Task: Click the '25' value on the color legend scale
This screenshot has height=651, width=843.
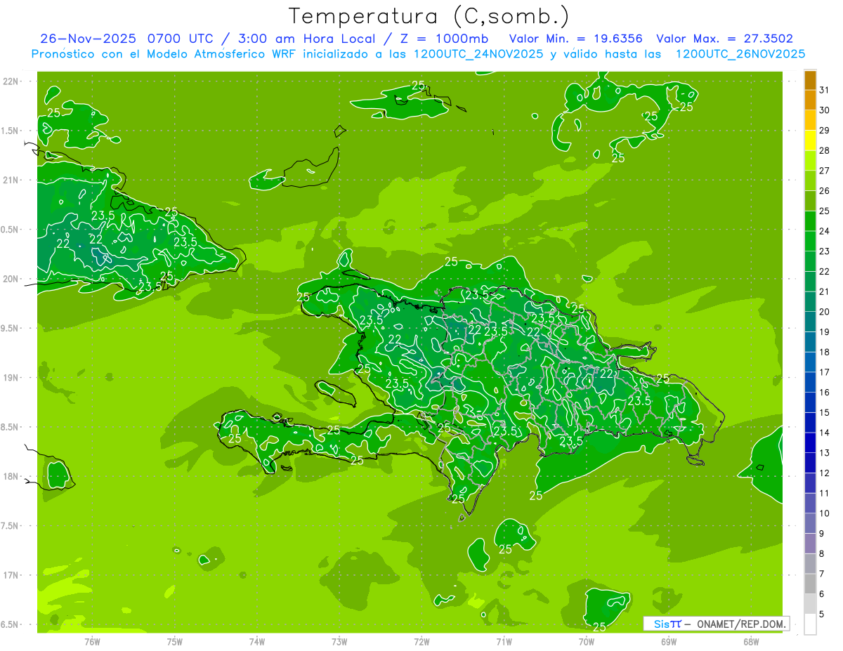Action: click(x=825, y=211)
